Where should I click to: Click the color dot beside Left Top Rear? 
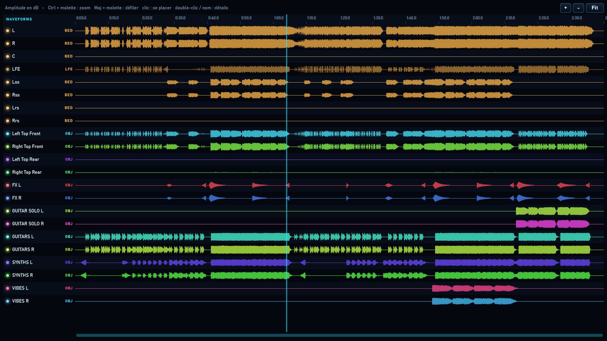tap(8, 160)
